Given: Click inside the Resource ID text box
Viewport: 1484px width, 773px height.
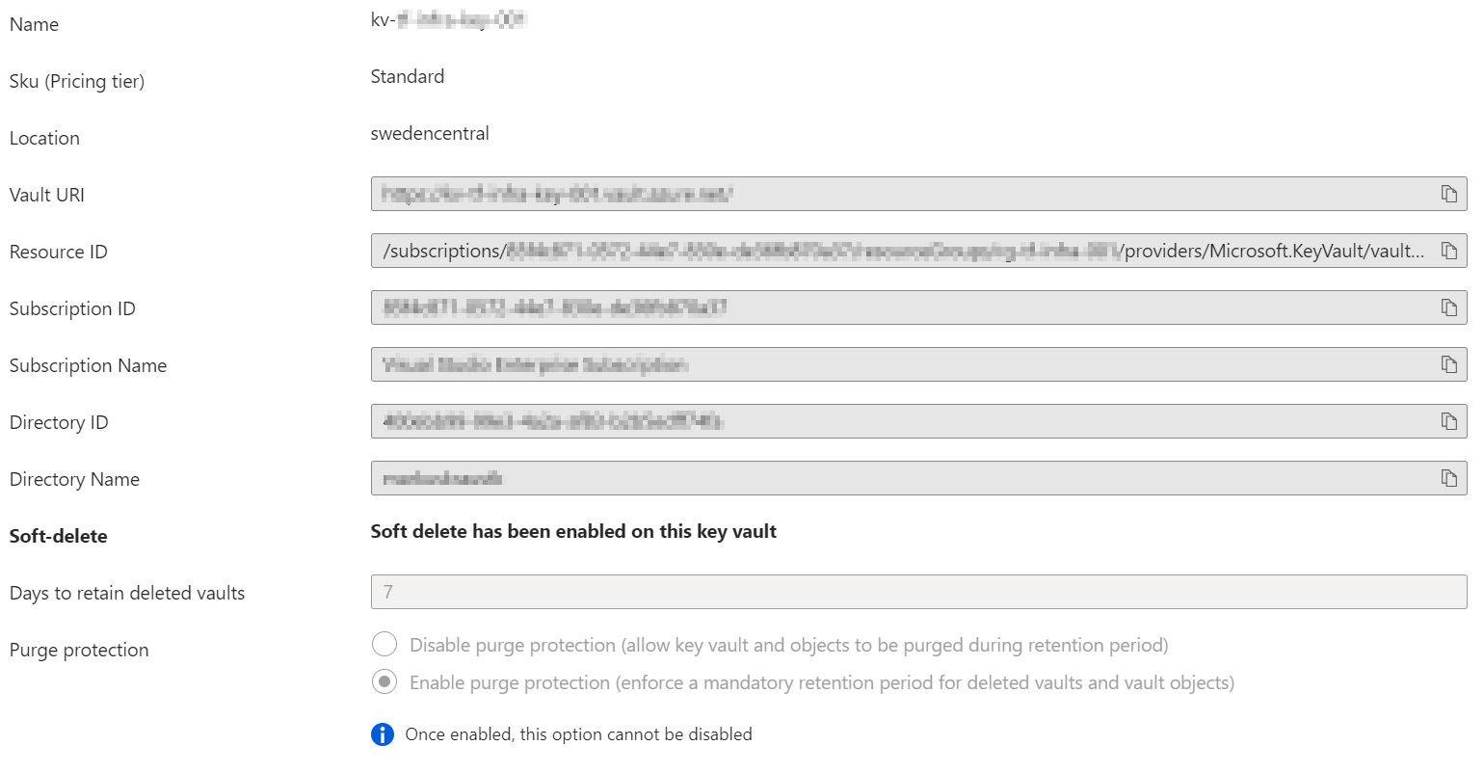Looking at the screenshot, I should 867,251.
